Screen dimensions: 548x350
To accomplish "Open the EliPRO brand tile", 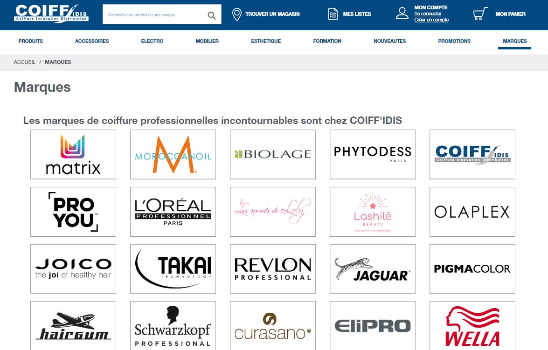I will pos(373,326).
